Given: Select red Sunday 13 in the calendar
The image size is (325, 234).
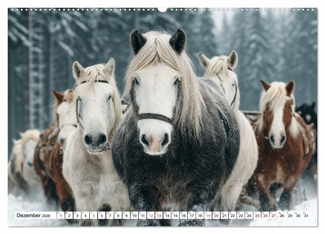Looking at the screenshot, I should tap(159, 215).
